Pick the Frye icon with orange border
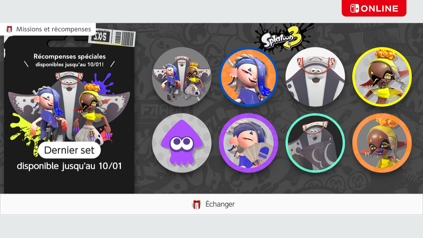The image size is (423, 238). [x=382, y=143]
